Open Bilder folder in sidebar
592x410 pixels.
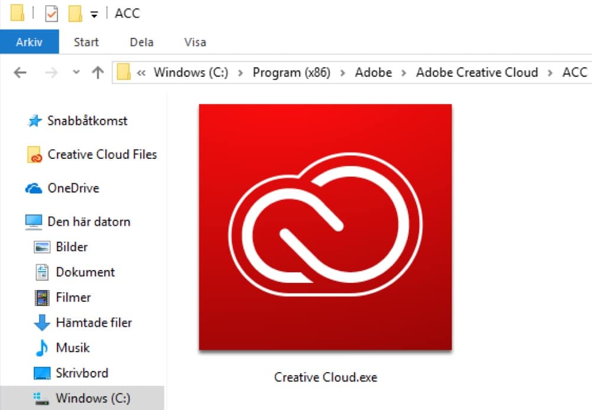[72, 246]
